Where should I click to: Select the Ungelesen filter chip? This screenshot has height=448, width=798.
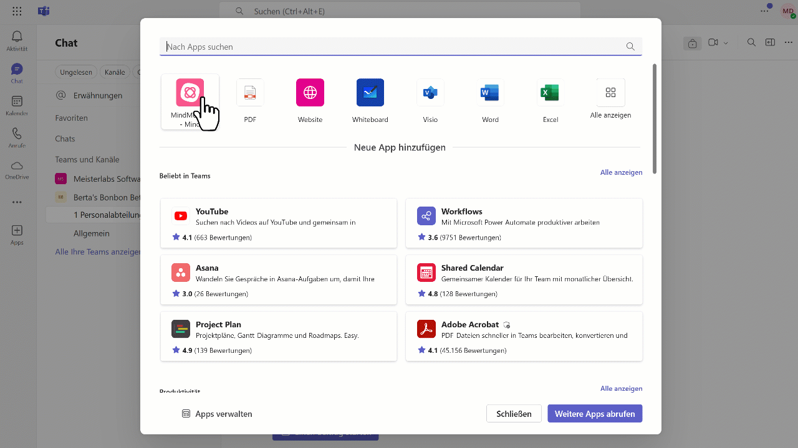tap(76, 72)
